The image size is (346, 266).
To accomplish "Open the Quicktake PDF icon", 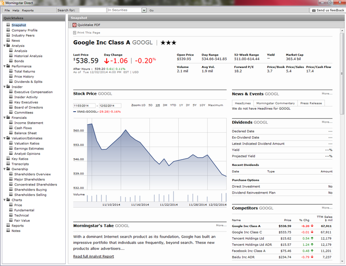I will [x=74, y=25].
